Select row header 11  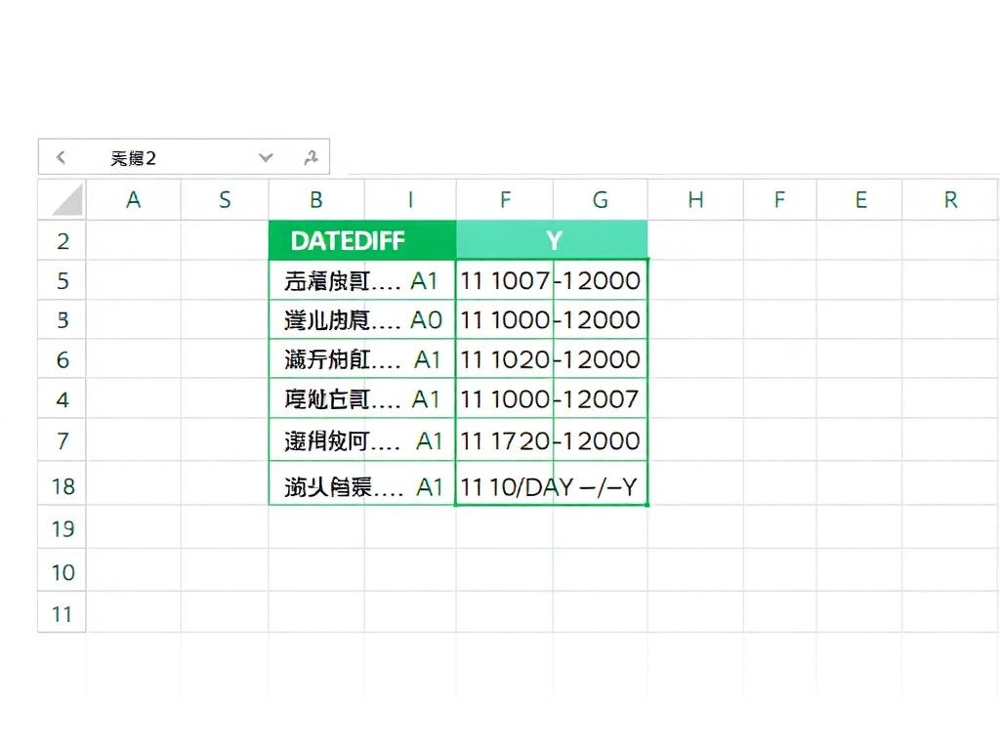click(x=62, y=613)
